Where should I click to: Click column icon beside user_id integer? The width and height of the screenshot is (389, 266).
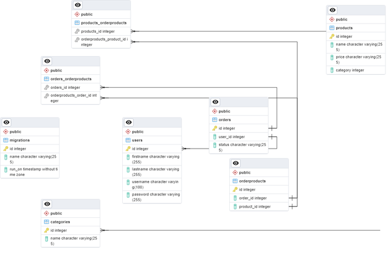[x=215, y=136]
